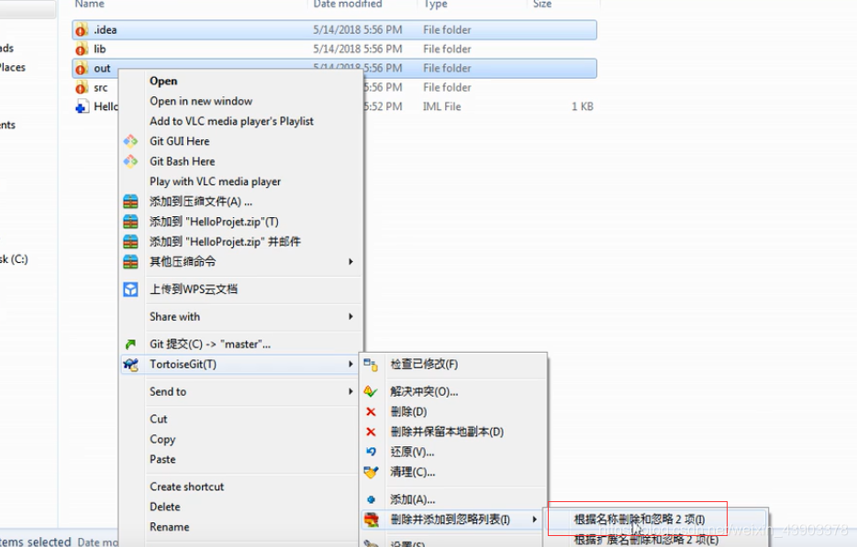Click the out folder icon
The image size is (857, 547).
coord(82,68)
